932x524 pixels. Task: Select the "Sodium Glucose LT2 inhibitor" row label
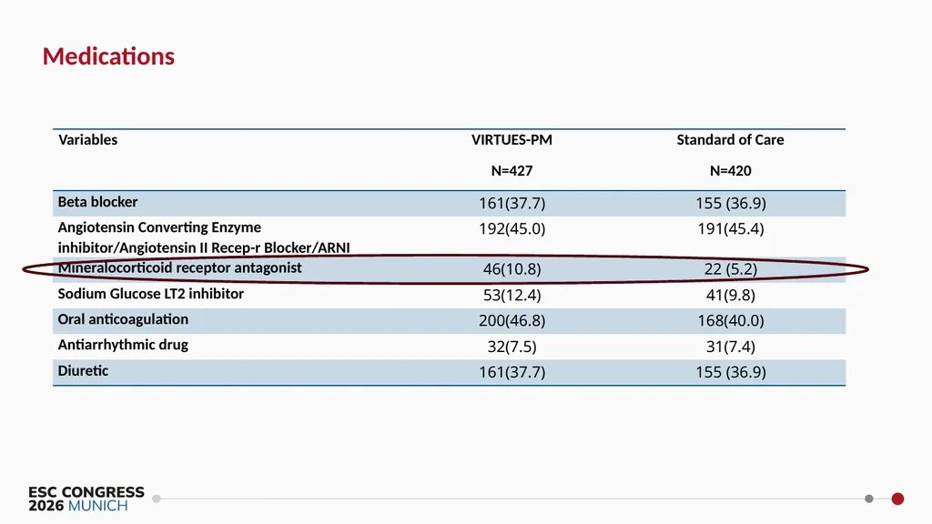[150, 294]
